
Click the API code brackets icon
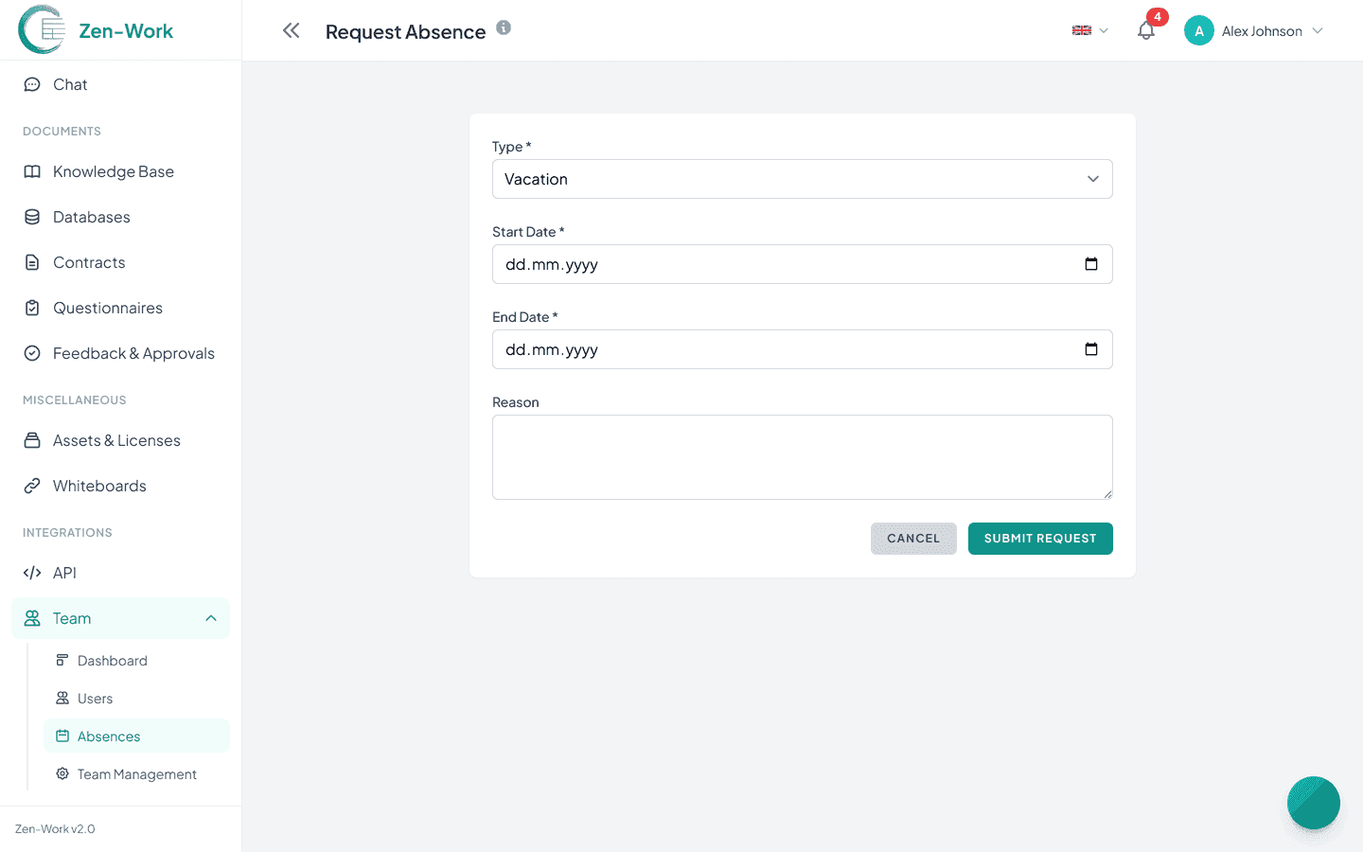click(x=32, y=573)
